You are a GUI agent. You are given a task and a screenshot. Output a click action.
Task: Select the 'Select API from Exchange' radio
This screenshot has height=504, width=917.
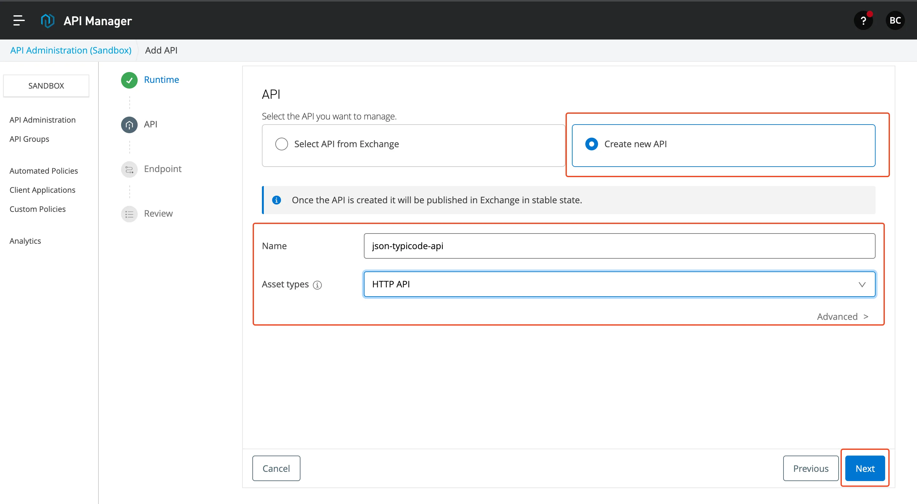[282, 144]
